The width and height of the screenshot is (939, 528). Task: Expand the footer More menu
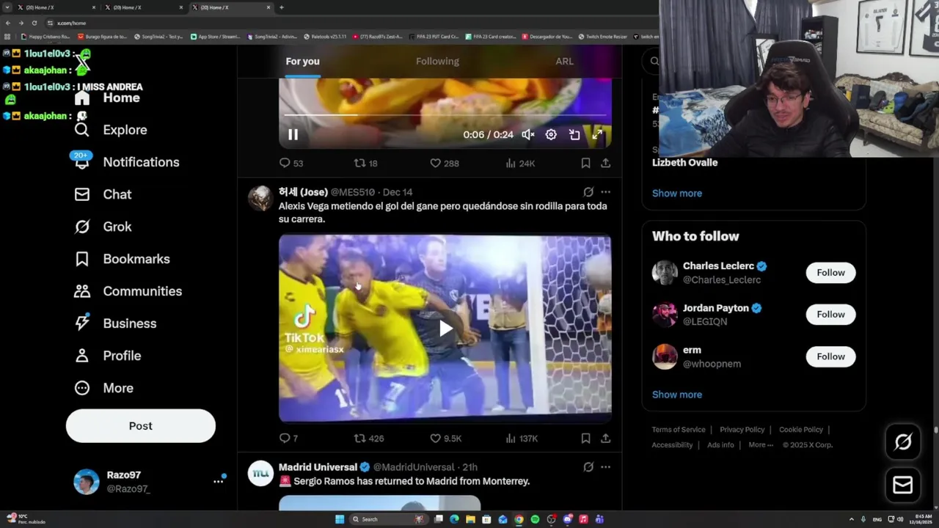click(761, 445)
